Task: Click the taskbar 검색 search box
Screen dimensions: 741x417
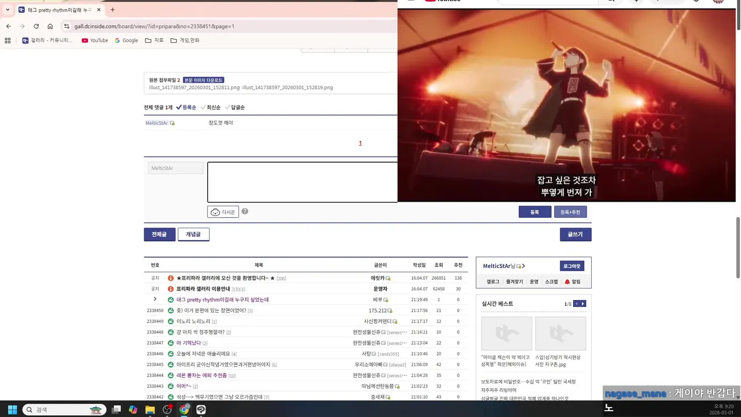Action: [64, 409]
